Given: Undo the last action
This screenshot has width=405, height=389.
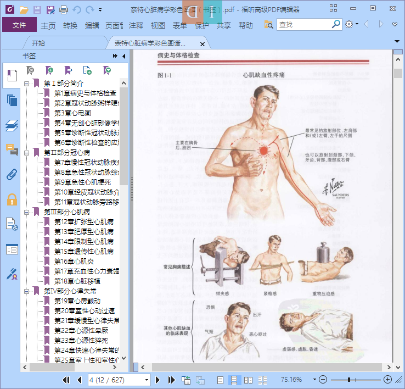Looking at the screenshot, I should tap(77, 10).
